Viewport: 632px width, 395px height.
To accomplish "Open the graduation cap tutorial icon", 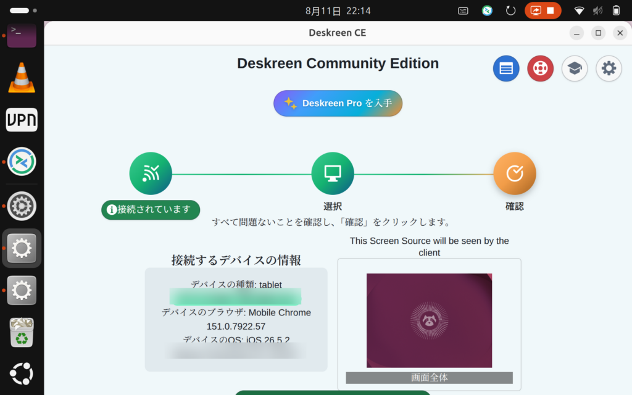I will click(575, 69).
